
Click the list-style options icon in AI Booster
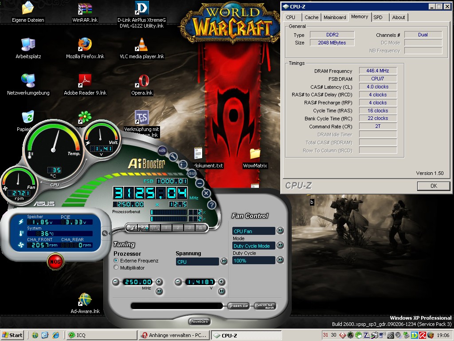183,164
